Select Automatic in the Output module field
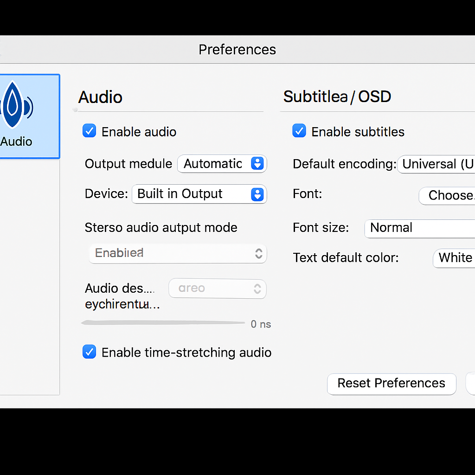Viewport: 475px width, 475px height. pos(213,164)
